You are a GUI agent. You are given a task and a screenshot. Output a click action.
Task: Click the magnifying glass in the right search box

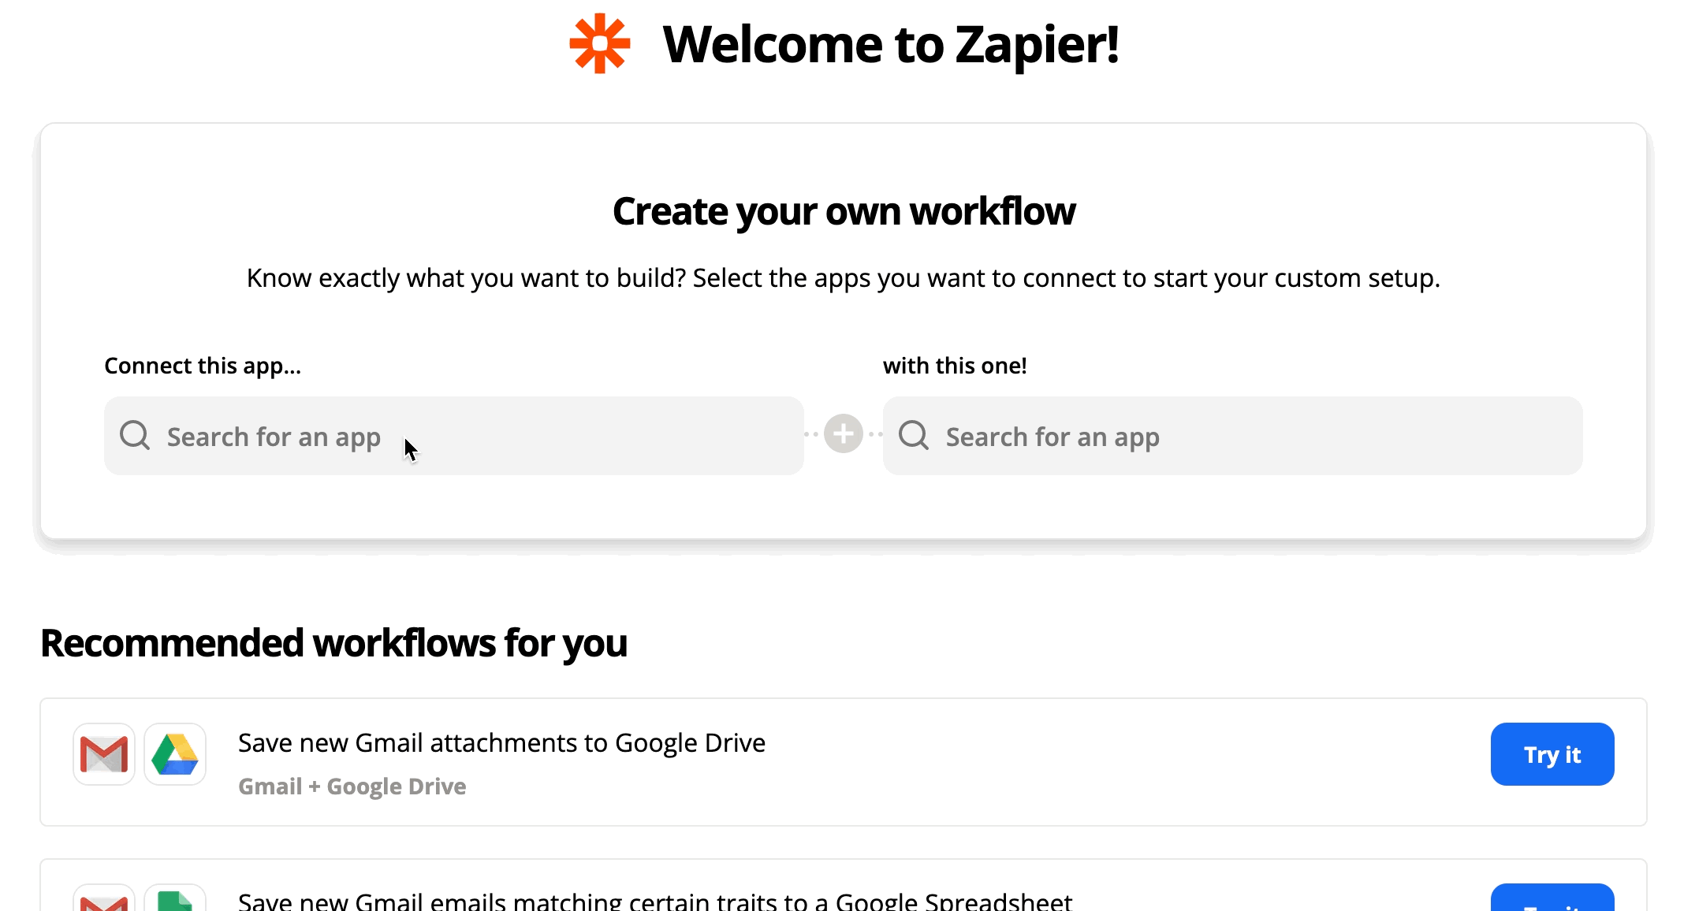pyautogui.click(x=913, y=436)
